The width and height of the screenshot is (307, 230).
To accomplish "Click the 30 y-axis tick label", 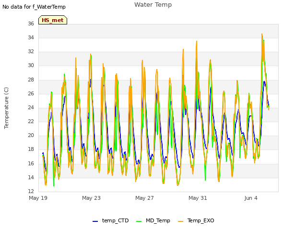I will tap(31, 65).
